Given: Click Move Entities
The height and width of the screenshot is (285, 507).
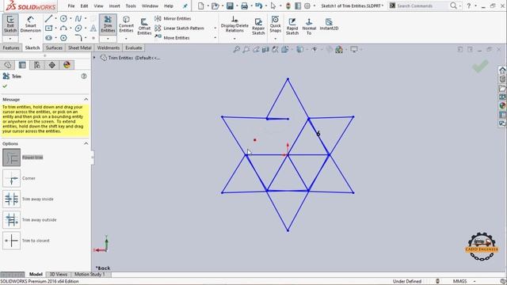Looking at the screenshot, I should tap(173, 37).
